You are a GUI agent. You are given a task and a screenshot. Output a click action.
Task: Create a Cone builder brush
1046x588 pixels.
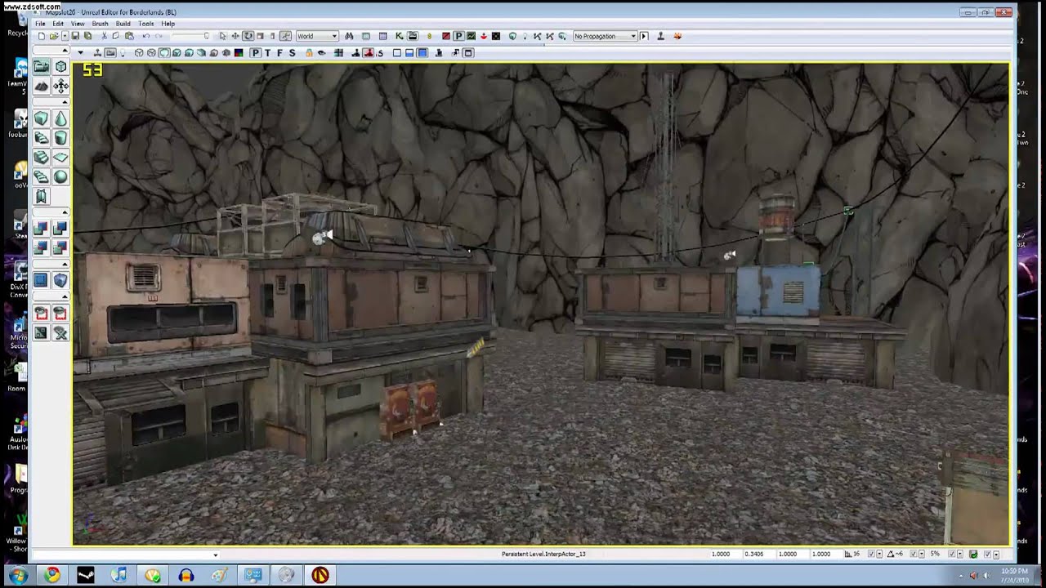click(x=60, y=119)
